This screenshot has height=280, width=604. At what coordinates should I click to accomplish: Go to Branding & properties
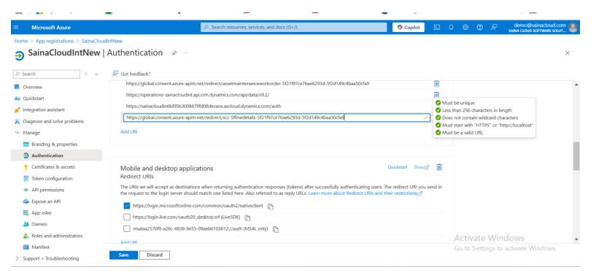click(x=54, y=144)
